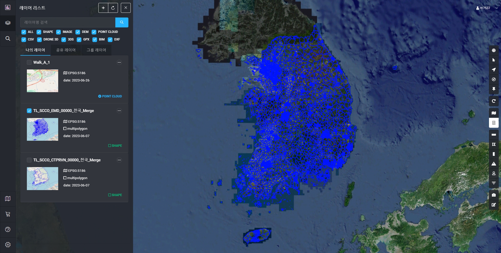Screen dimensions: 501x253
Task: Open settings gear in left sidebar
Action: [8, 245]
